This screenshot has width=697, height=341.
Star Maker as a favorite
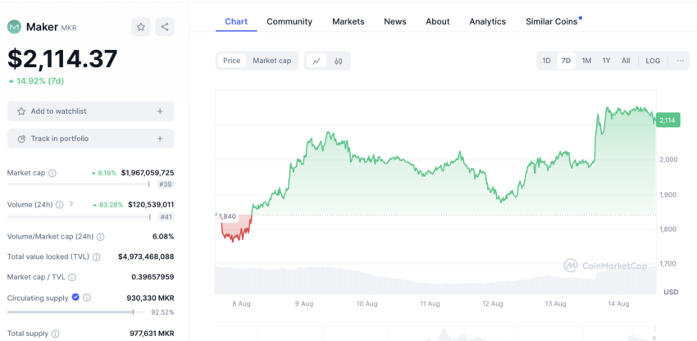(x=141, y=27)
